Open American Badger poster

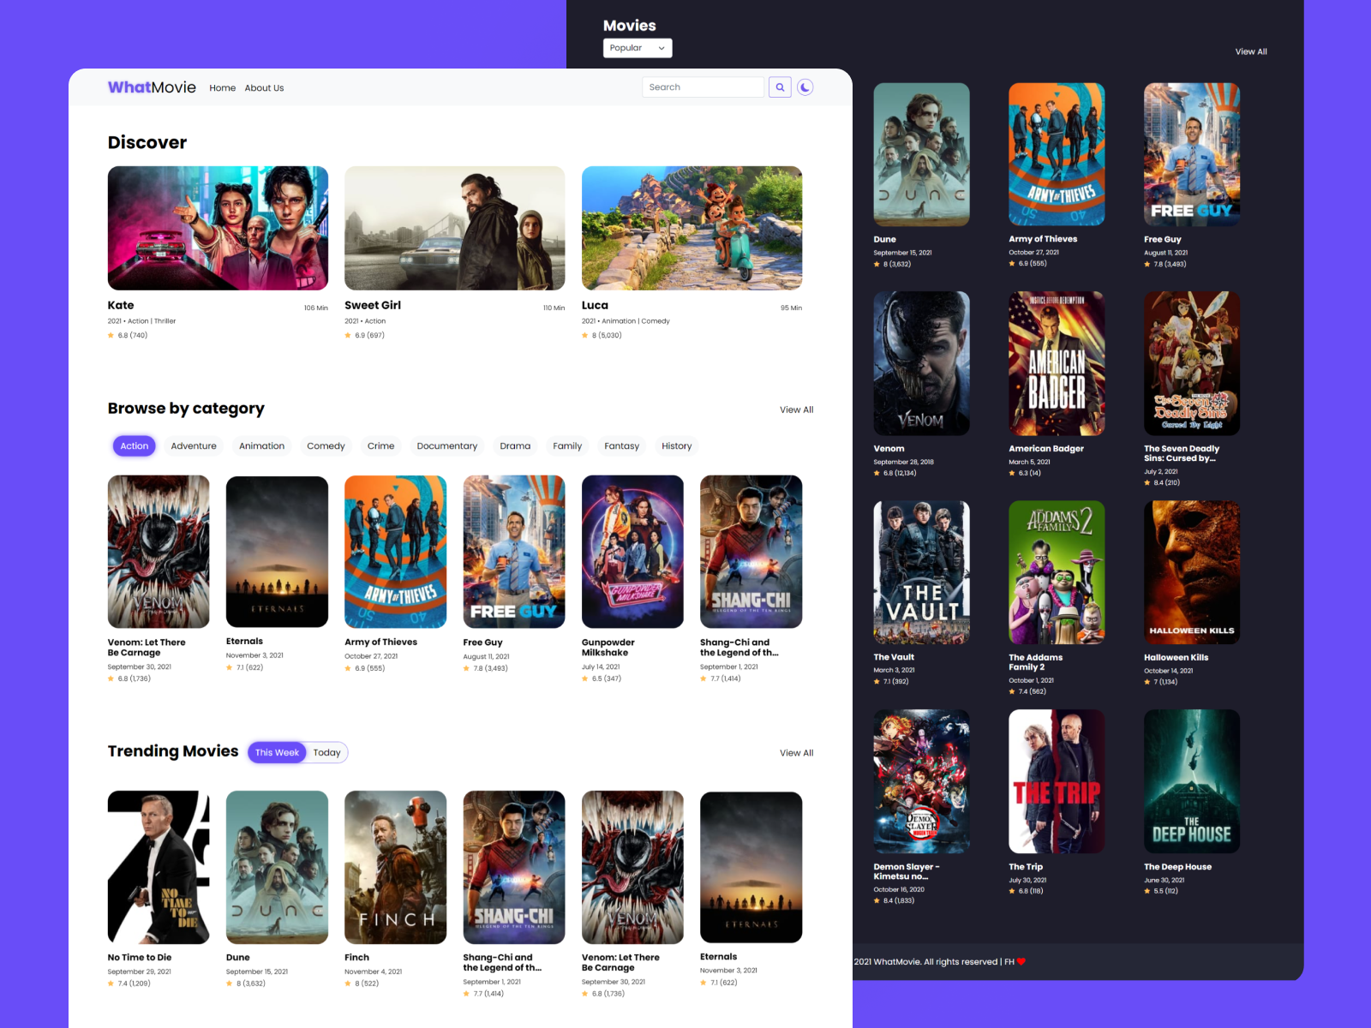click(x=1057, y=363)
